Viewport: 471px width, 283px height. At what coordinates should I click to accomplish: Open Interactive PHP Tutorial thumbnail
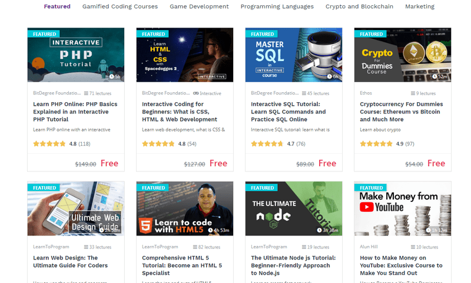coord(76,55)
